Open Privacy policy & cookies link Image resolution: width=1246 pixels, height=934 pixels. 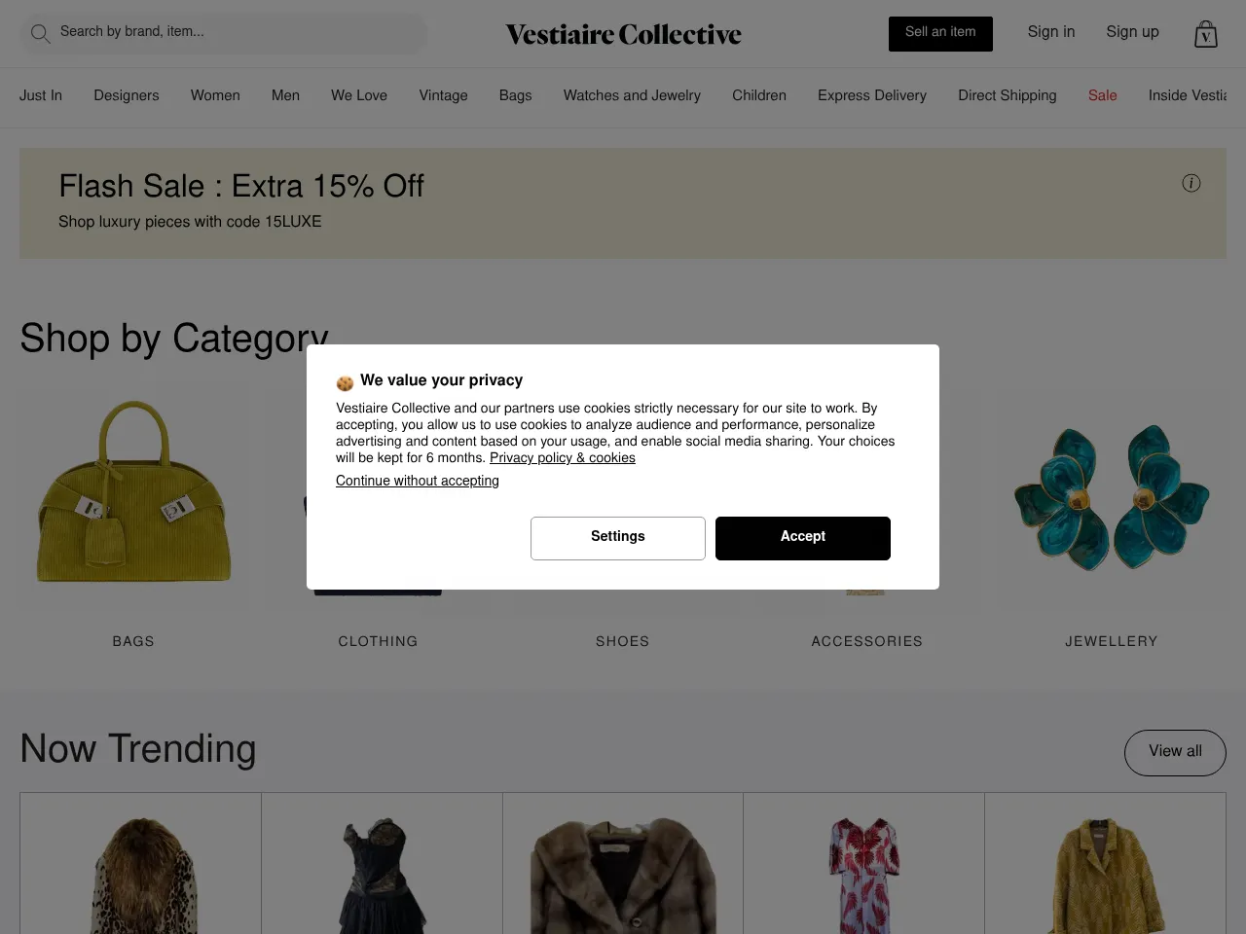[x=562, y=458]
